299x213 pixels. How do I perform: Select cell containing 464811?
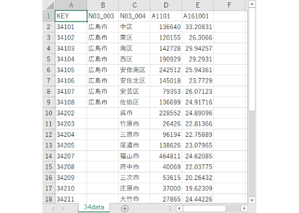[x=166, y=156]
